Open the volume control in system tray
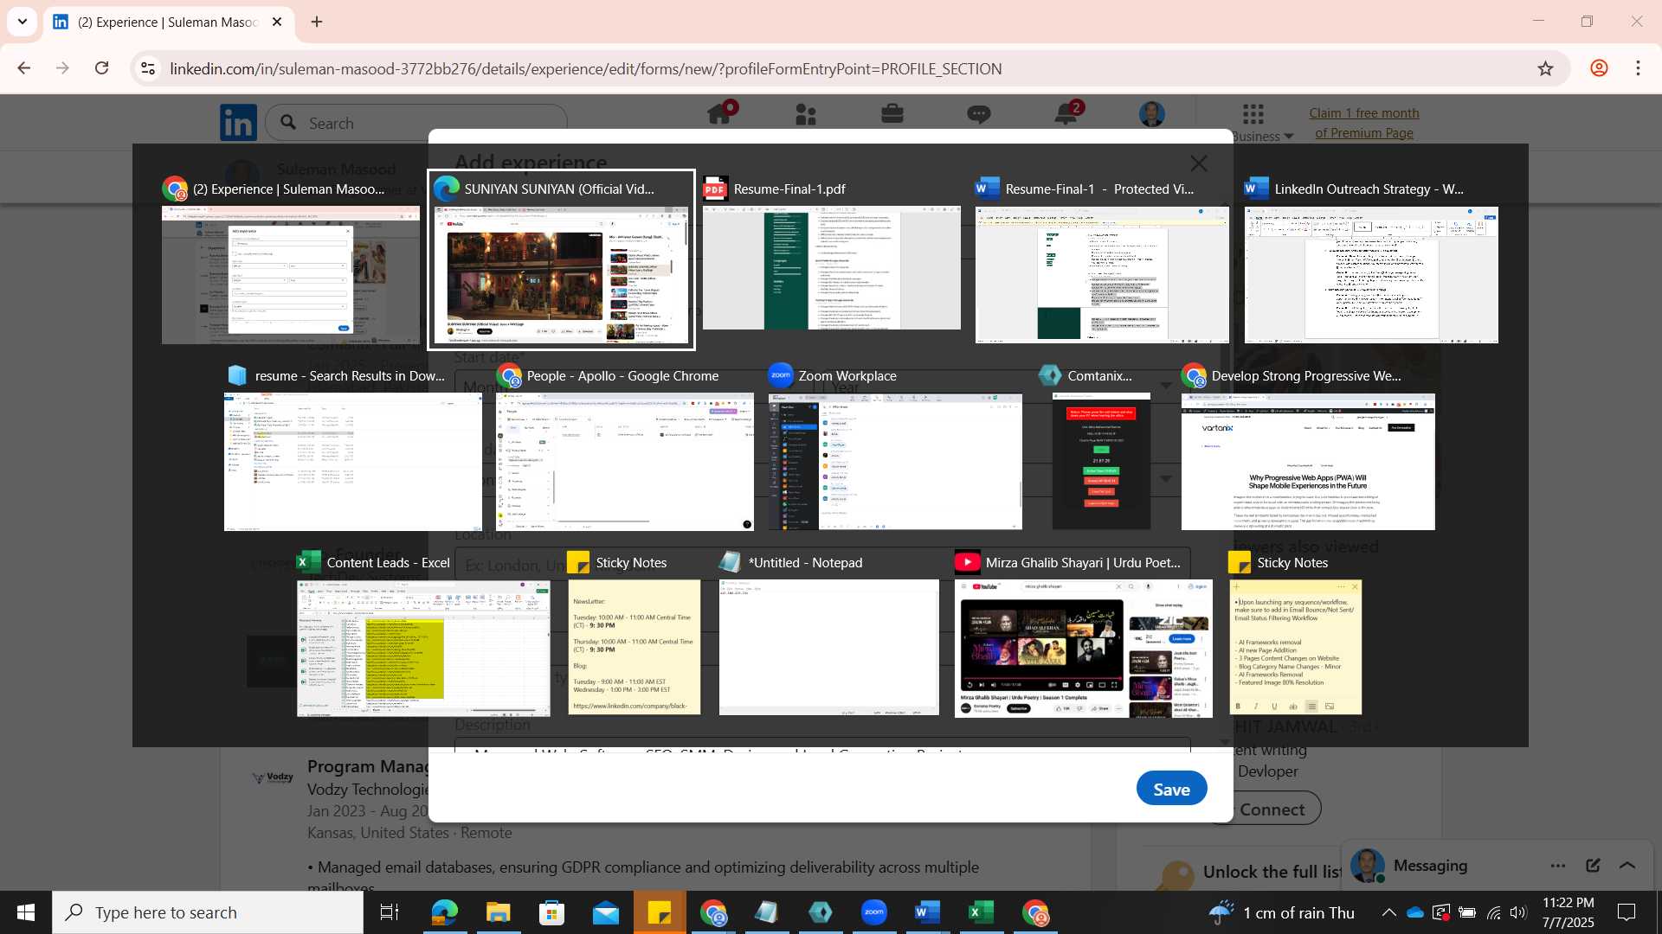This screenshot has width=1662, height=934. tap(1519, 912)
